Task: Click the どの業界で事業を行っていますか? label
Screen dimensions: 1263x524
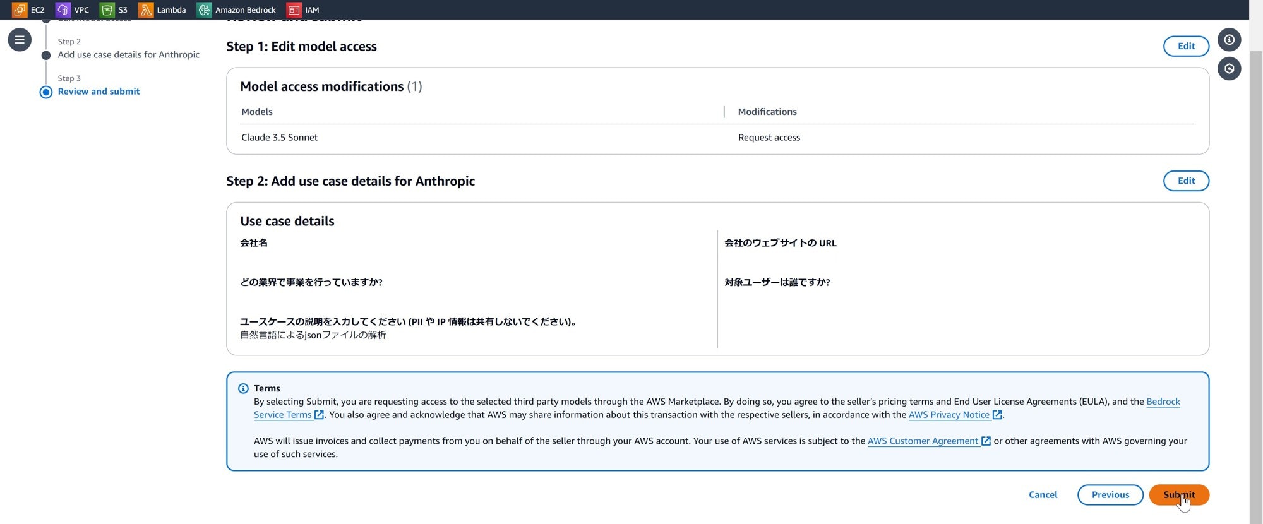Action: coord(311,282)
